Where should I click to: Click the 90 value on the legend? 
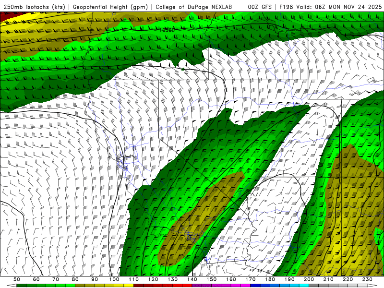point(95,279)
